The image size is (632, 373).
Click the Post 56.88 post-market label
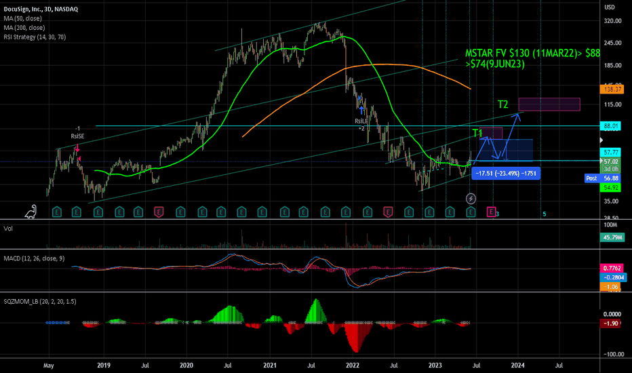(603, 178)
